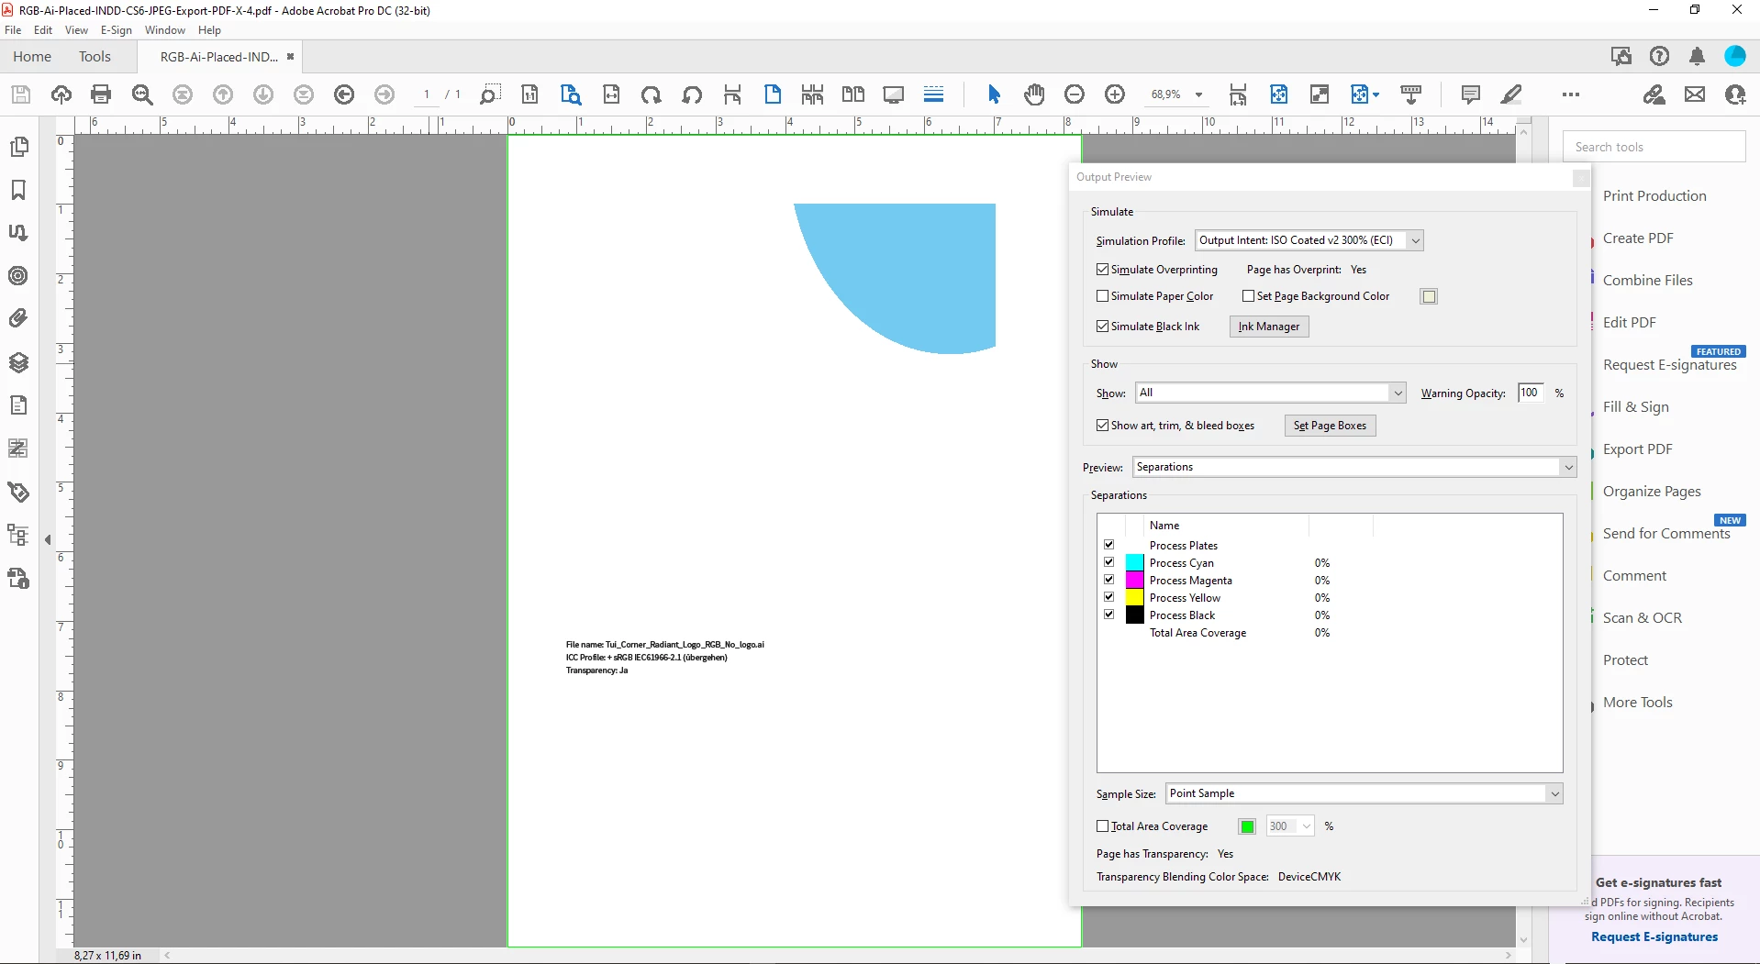Open the layers panel icon
Image resolution: width=1760 pixels, height=964 pixels.
pos(18,362)
